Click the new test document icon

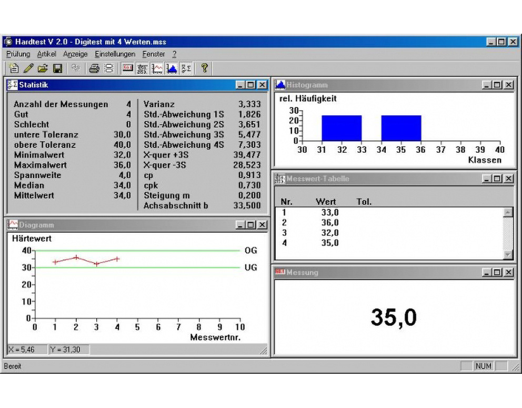point(14,68)
